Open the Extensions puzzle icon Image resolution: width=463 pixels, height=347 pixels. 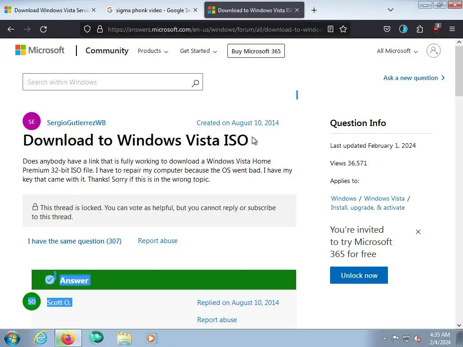pyautogui.click(x=420, y=29)
